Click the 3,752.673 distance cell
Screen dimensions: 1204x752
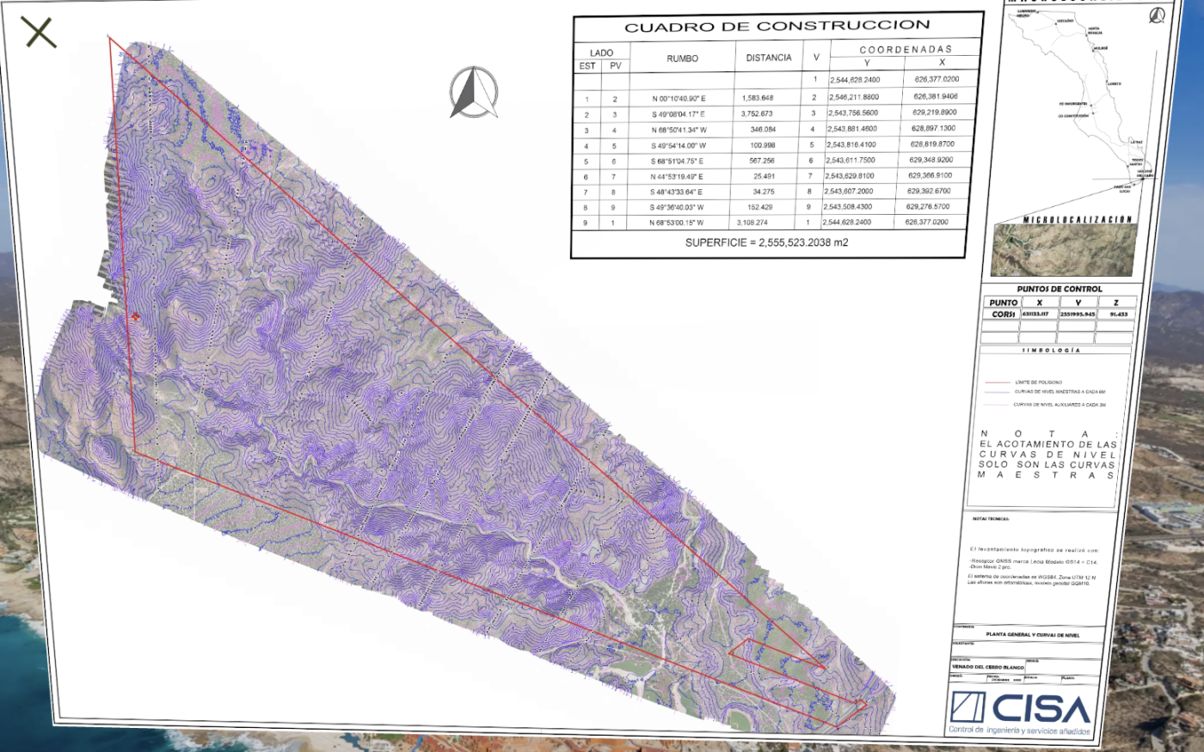(x=757, y=113)
